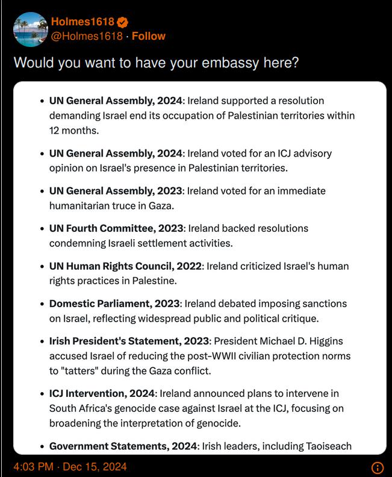The image size is (392, 477).
Task: Click the @Holmes1618 handle
Action: tap(87, 36)
